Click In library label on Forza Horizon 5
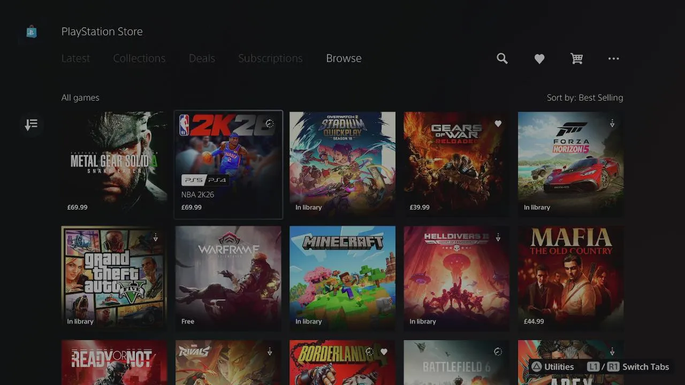 click(x=537, y=207)
